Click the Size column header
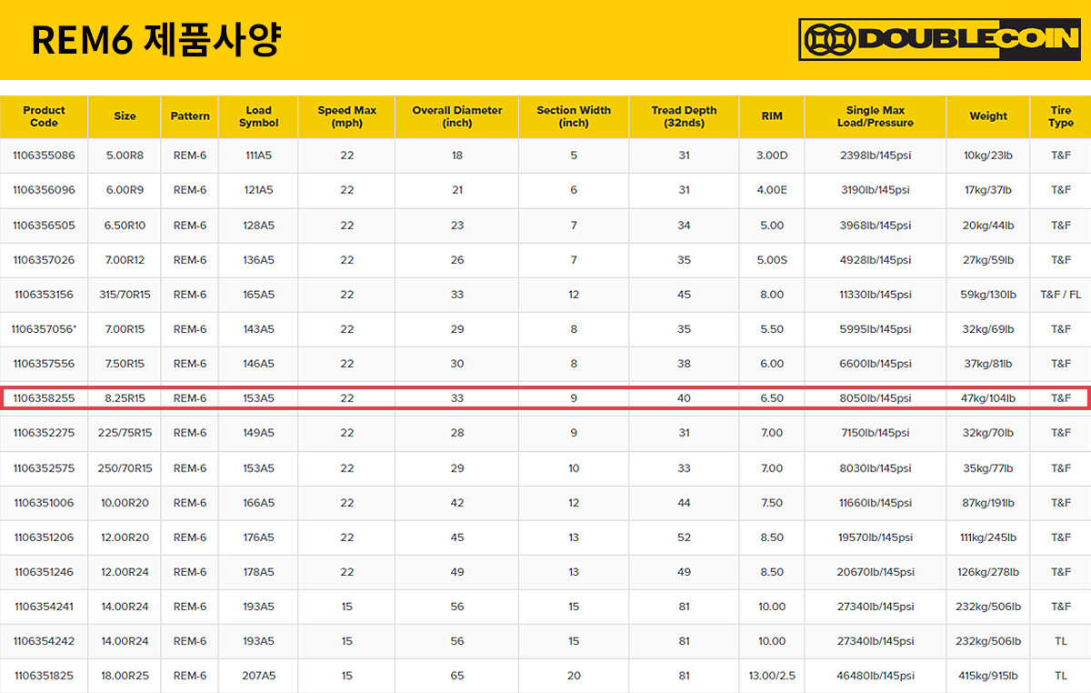The height and width of the screenshot is (693, 1091). pos(125,116)
